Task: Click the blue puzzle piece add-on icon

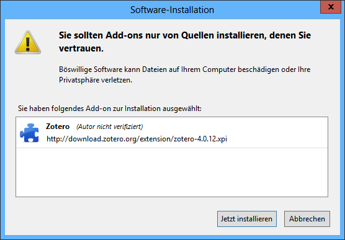Action: (29, 133)
